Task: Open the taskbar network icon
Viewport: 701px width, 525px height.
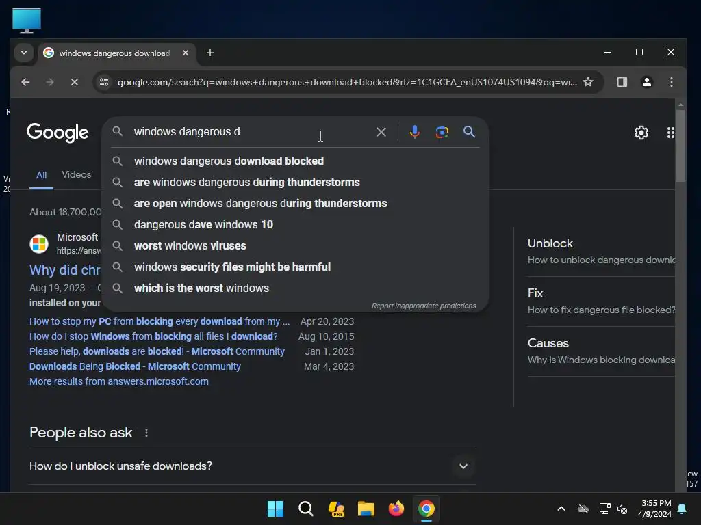Action: pyautogui.click(x=604, y=509)
